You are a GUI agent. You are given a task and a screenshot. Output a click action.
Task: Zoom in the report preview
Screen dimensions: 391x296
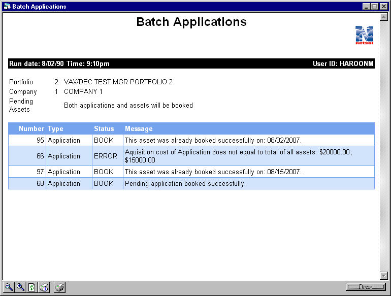pos(20,287)
